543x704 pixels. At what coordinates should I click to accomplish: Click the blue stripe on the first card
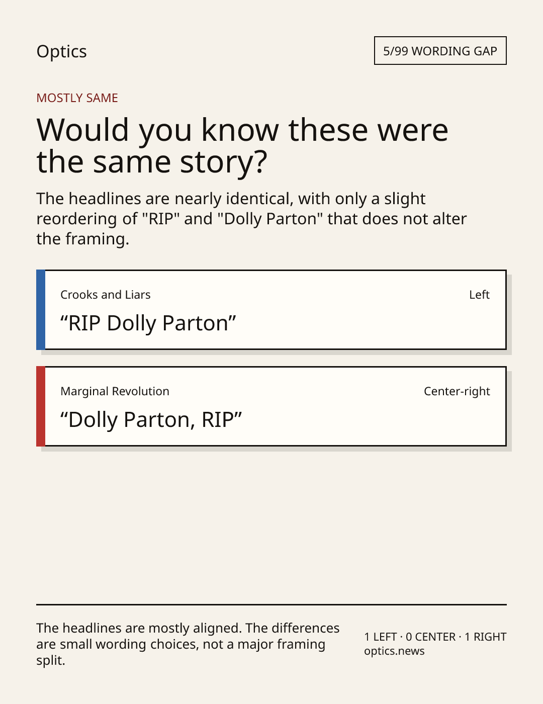click(x=41, y=310)
